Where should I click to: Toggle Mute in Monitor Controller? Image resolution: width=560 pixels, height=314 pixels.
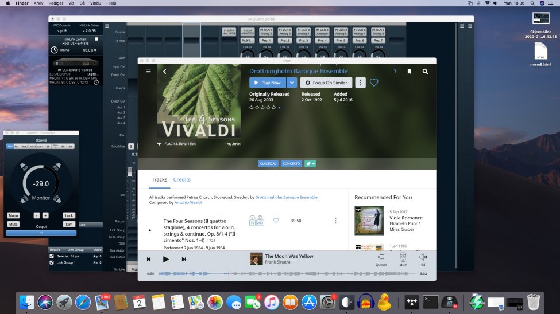[x=13, y=224]
